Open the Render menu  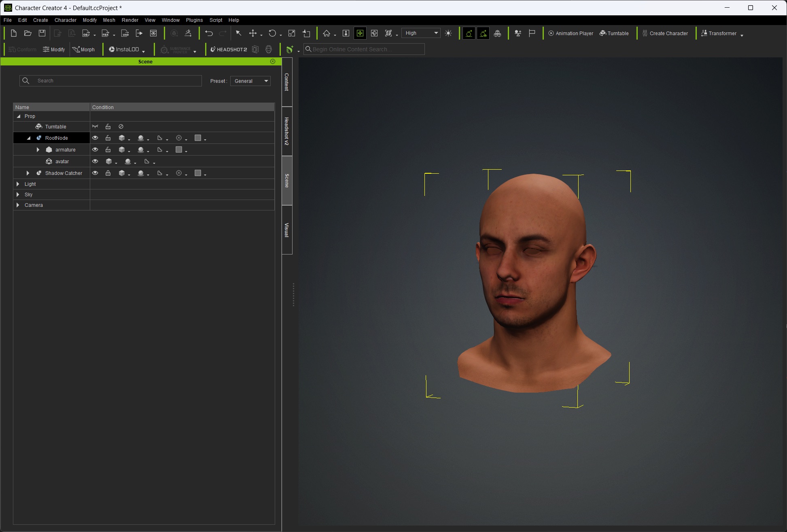click(130, 20)
